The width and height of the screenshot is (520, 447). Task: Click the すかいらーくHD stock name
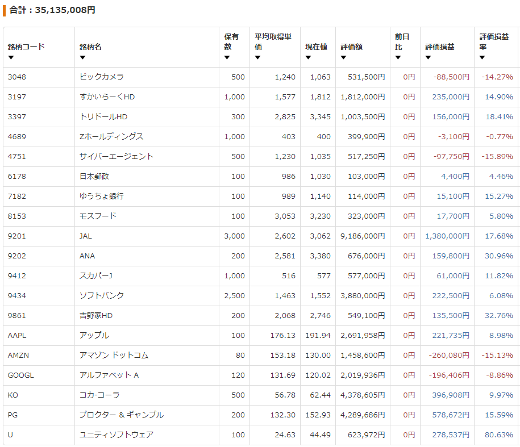[107, 97]
